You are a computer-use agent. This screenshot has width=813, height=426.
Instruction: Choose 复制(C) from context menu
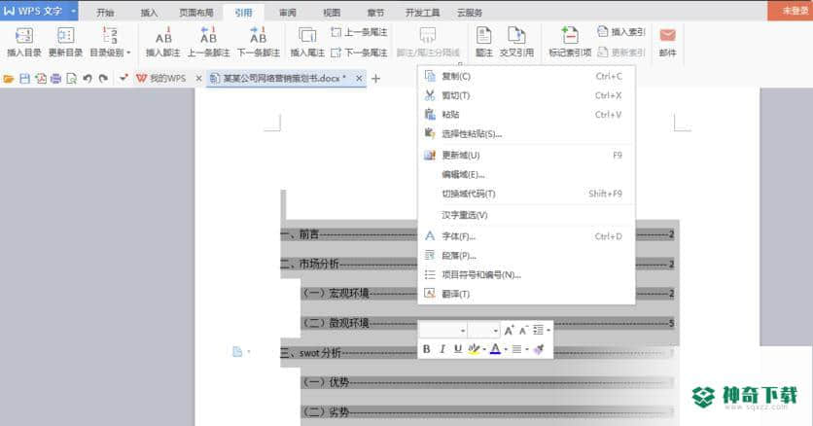[526, 76]
